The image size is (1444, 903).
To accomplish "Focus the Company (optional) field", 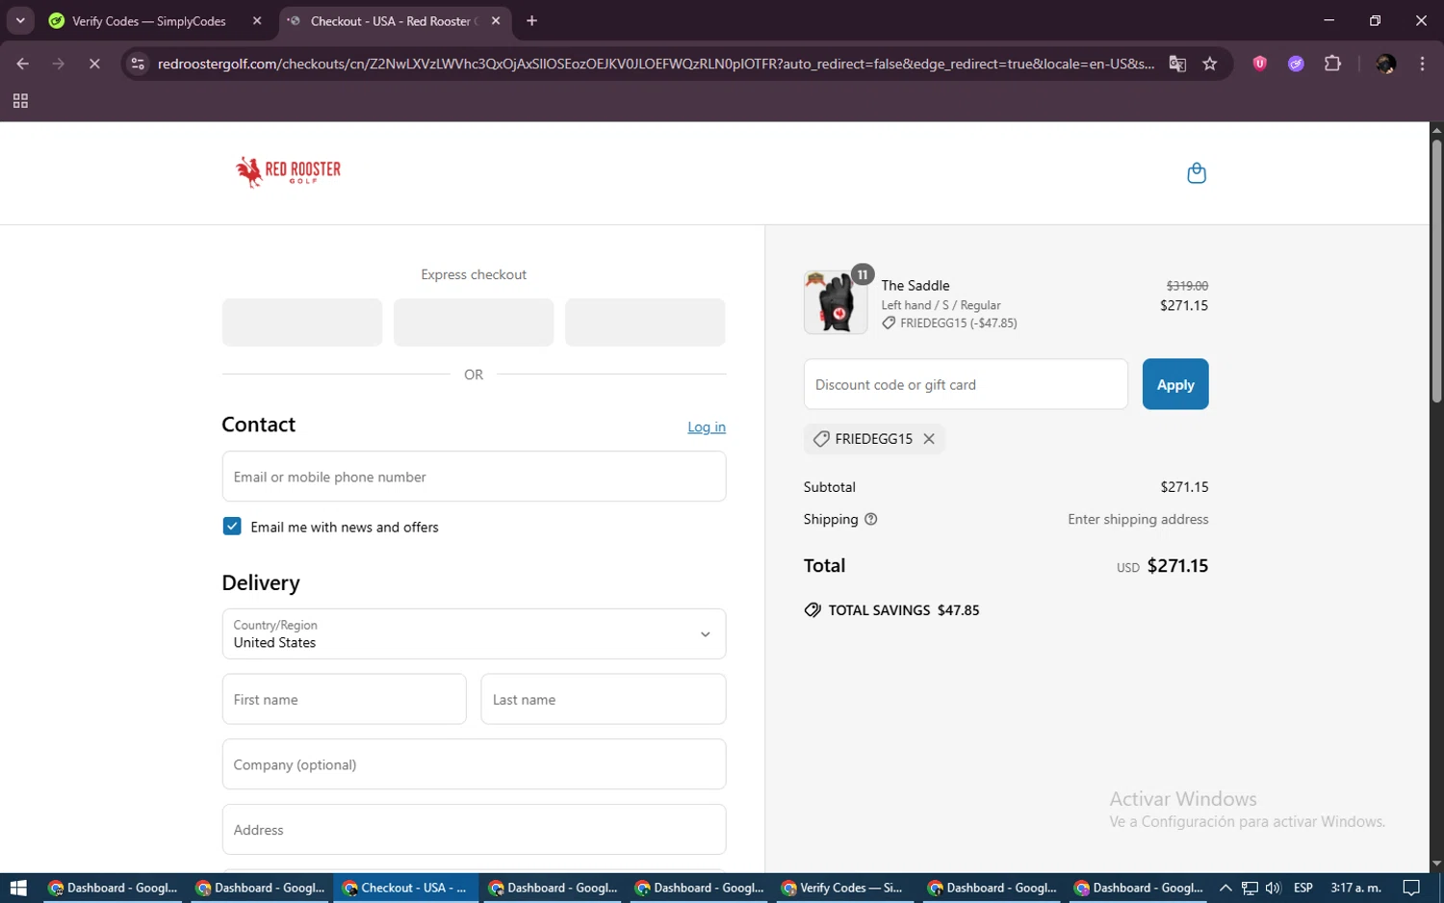I will [x=474, y=764].
